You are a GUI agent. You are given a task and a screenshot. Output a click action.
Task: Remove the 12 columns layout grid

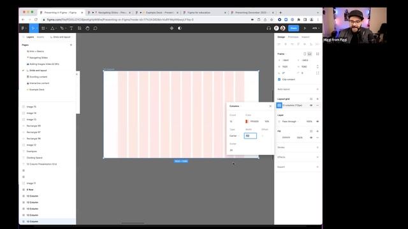pyautogui.click(x=317, y=105)
